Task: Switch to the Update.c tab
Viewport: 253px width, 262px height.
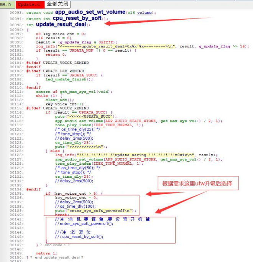Action: [x=30, y=5]
